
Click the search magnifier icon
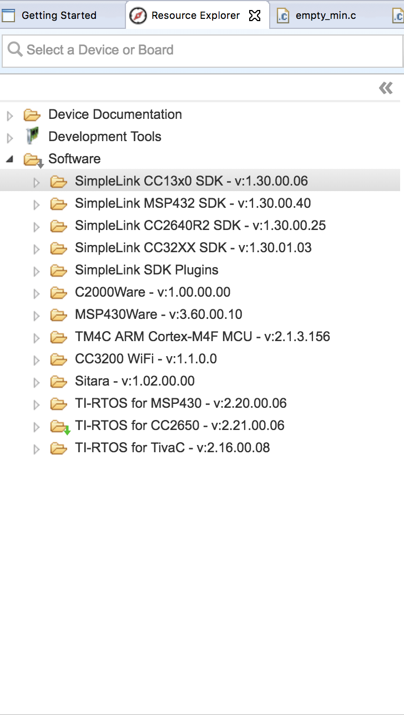[15, 50]
